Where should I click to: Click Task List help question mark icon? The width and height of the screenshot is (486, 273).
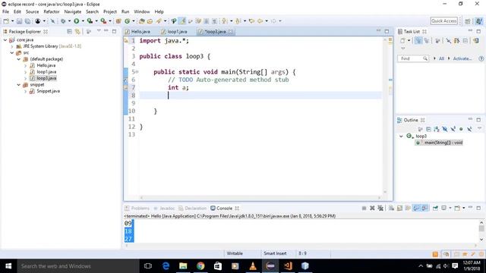(481, 58)
